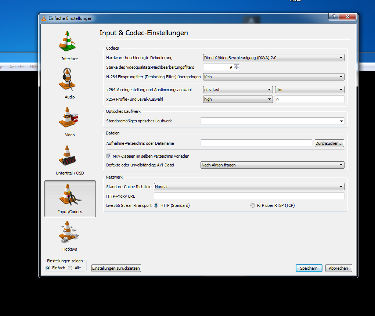
Task: Open the x264 ultrafast preset dropdown
Action: pos(238,90)
